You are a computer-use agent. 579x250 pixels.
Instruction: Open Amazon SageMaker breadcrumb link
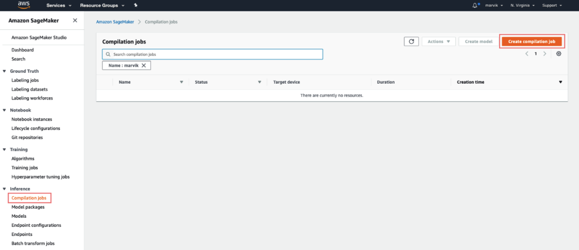pyautogui.click(x=114, y=22)
